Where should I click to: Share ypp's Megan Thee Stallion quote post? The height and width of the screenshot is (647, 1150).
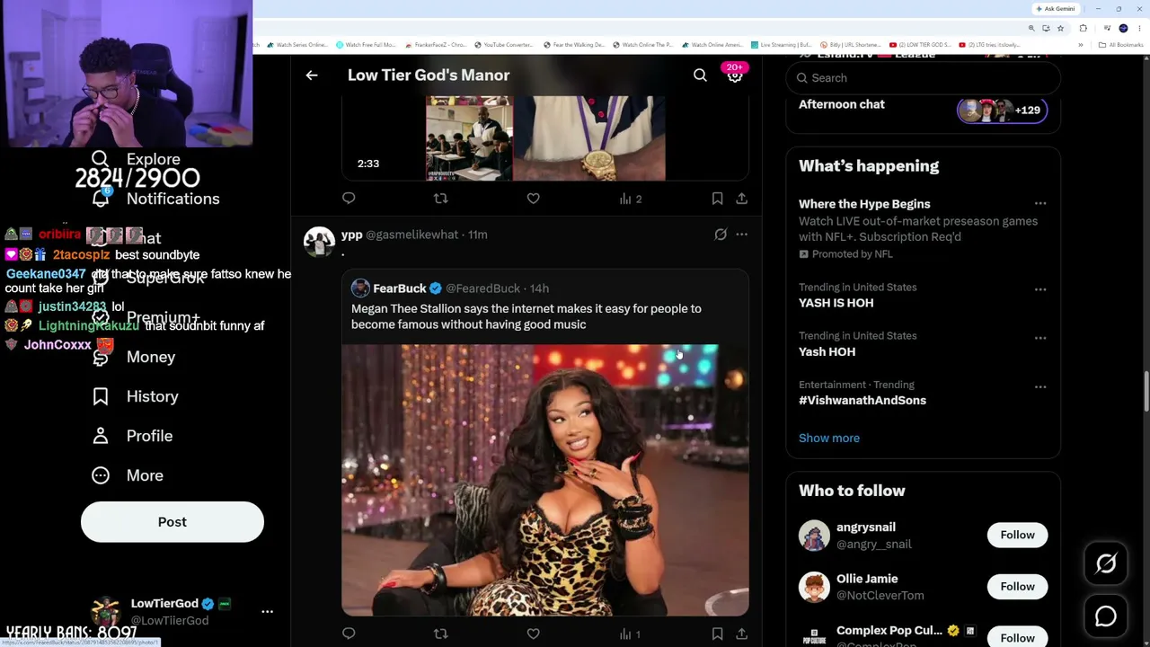pyautogui.click(x=741, y=634)
